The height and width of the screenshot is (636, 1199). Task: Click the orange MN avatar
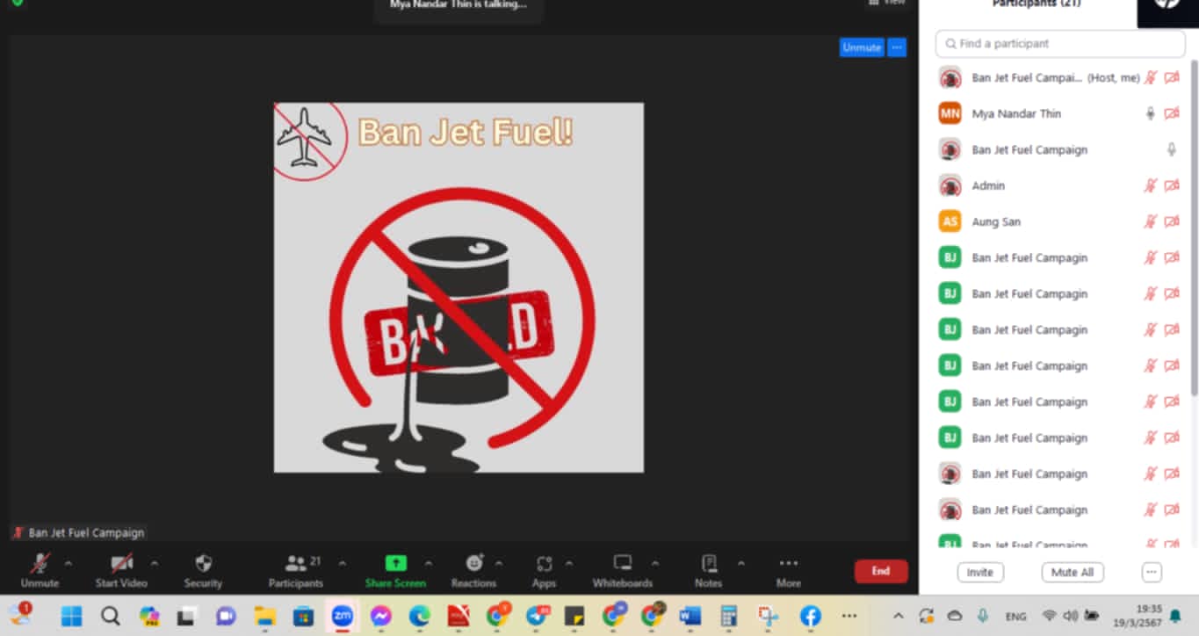(950, 113)
